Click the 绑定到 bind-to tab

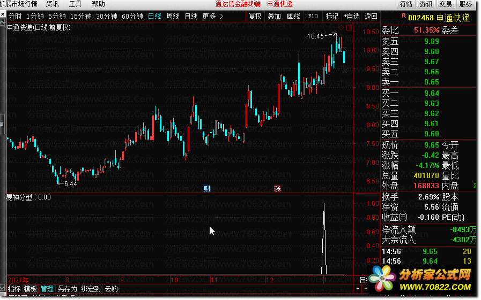pos(91,289)
